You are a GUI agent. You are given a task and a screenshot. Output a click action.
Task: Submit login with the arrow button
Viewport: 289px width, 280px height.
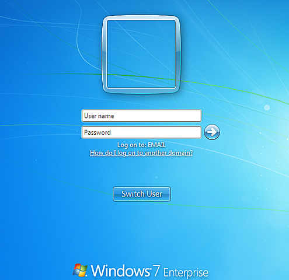(212, 132)
